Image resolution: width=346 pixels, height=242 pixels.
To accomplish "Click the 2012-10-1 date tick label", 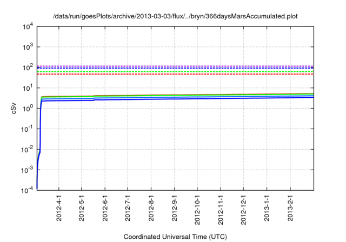I will click(x=197, y=210).
